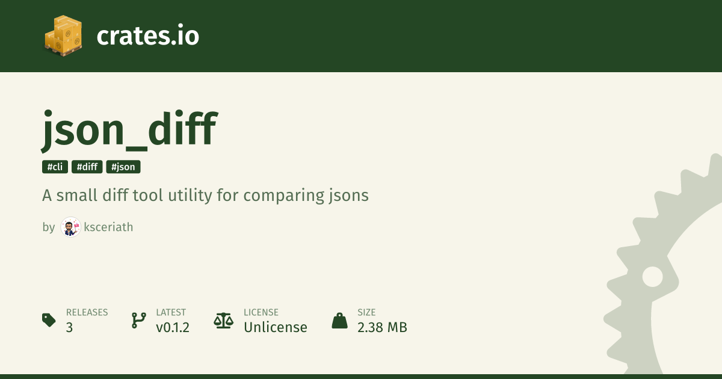The image size is (722, 379).
Task: Open the json_diff crate title
Action: pyautogui.click(x=129, y=129)
